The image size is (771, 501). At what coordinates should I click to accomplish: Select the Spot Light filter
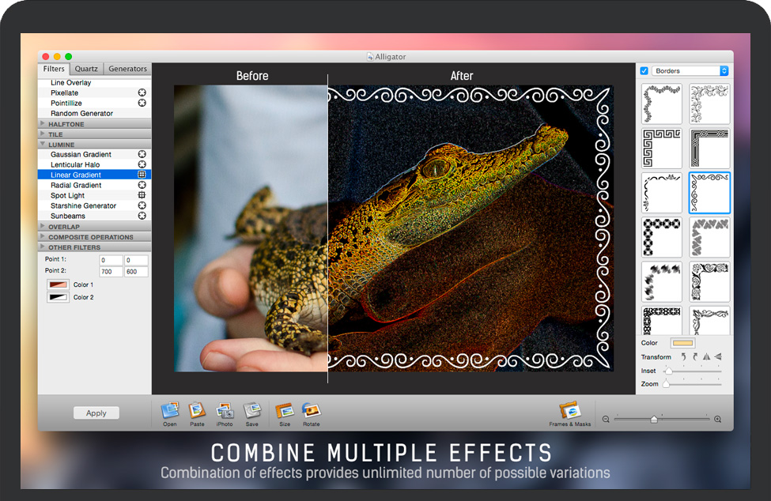[68, 195]
